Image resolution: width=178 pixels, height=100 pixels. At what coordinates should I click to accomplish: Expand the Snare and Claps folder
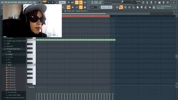pyautogui.click(x=14, y=95)
